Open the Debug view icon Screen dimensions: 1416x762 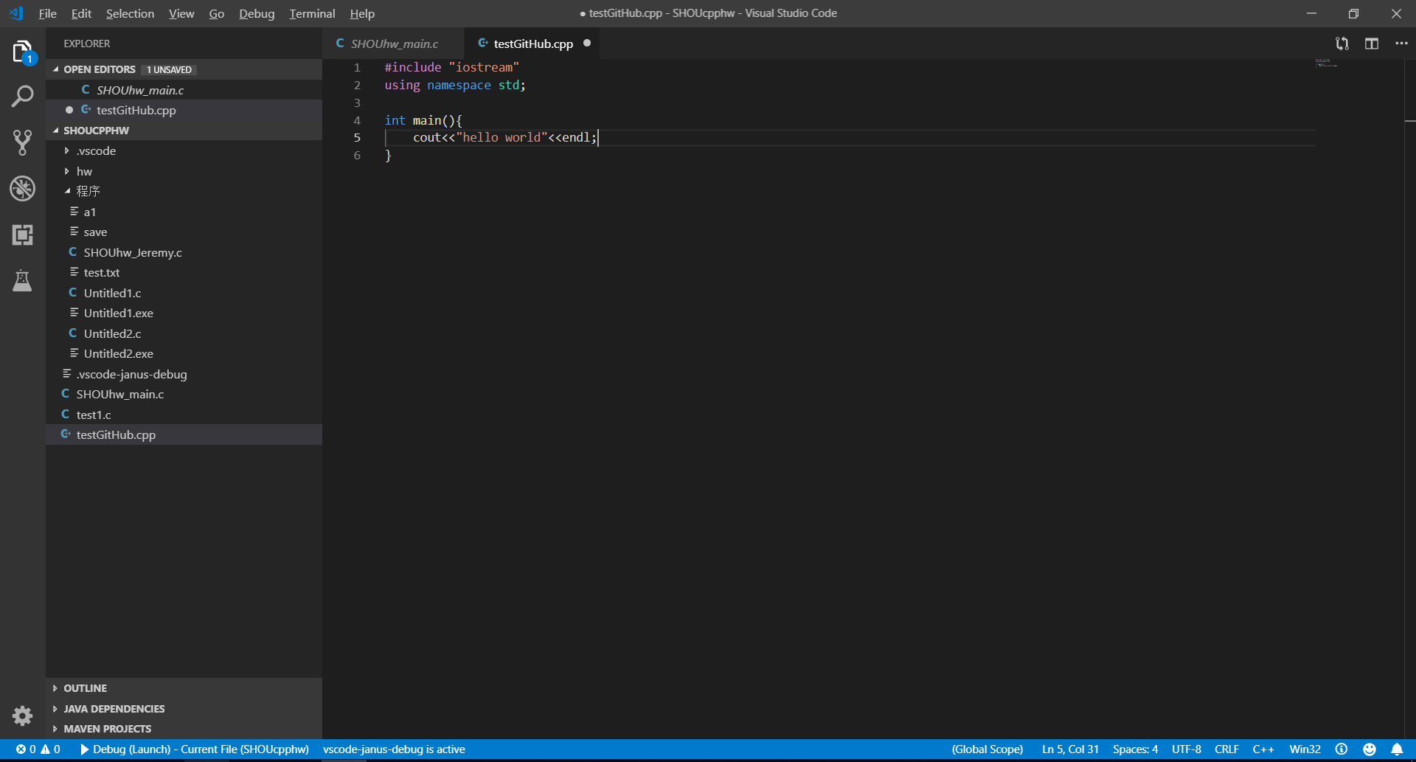coord(23,189)
